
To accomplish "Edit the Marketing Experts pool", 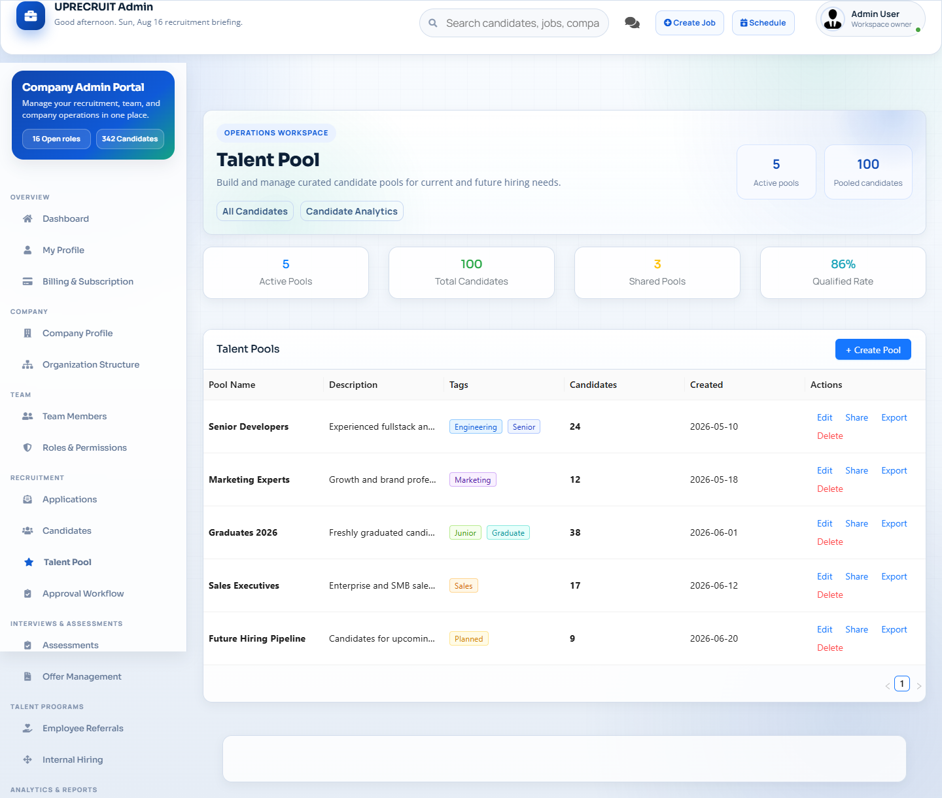I will click(824, 470).
